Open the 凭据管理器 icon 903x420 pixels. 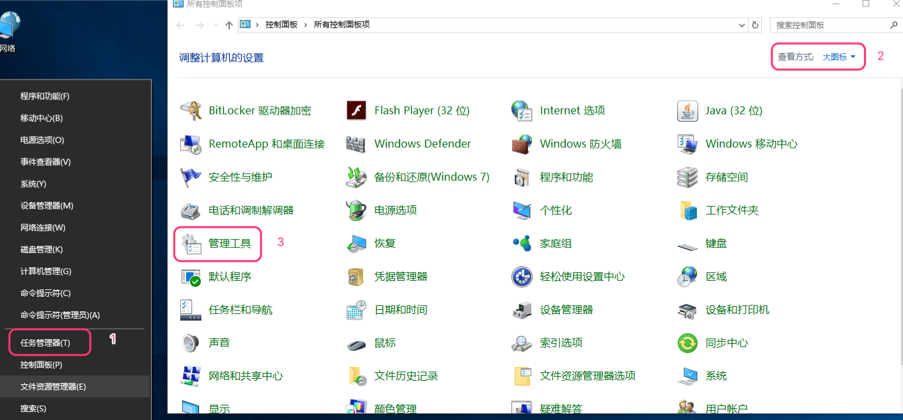point(356,277)
